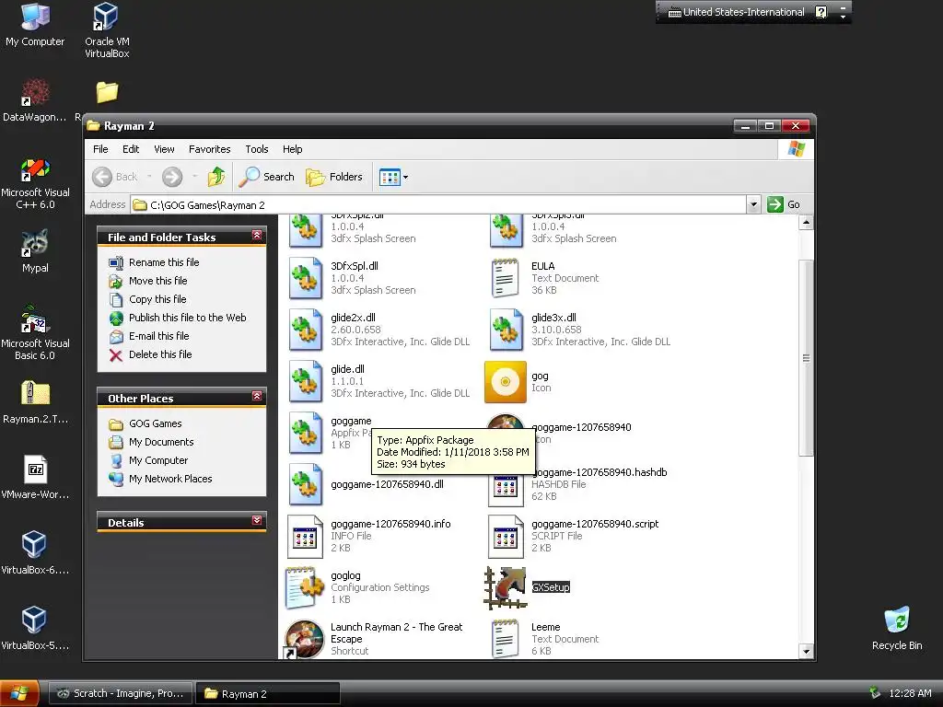Select the glide3x.dll file icon
Image resolution: width=943 pixels, height=707 pixels.
506,330
